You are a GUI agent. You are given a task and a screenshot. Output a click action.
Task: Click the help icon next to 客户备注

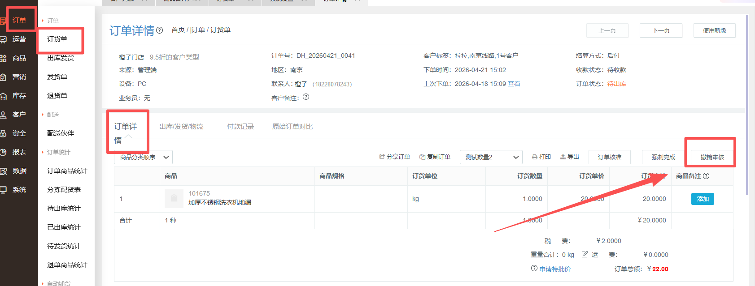pyautogui.click(x=306, y=97)
